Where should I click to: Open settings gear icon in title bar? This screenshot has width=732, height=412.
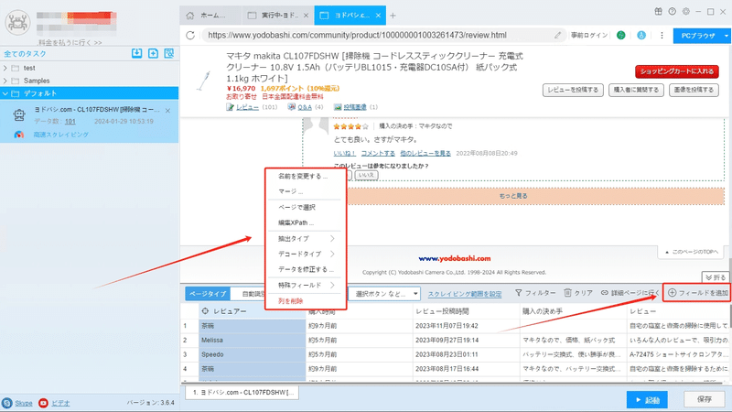(685, 12)
